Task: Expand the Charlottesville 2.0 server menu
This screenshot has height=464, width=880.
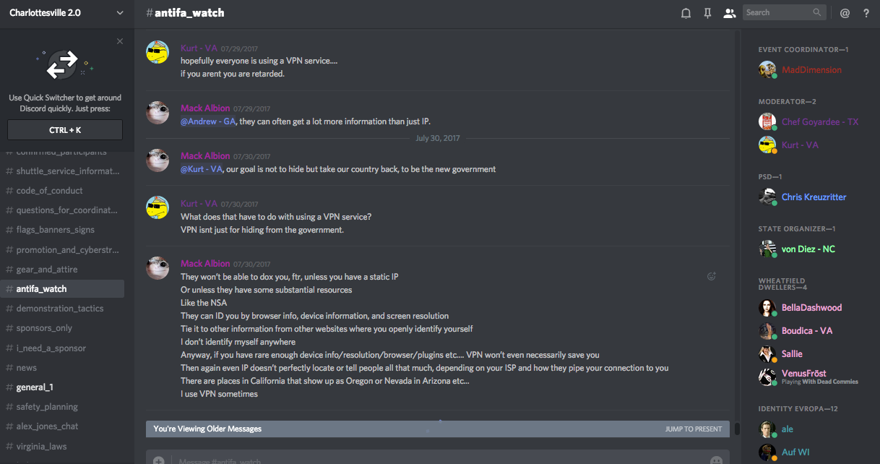Action: [119, 13]
